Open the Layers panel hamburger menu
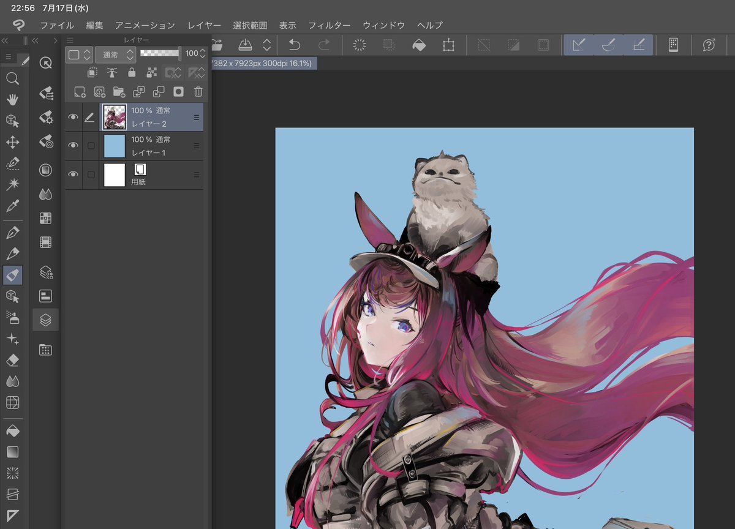 click(x=70, y=40)
